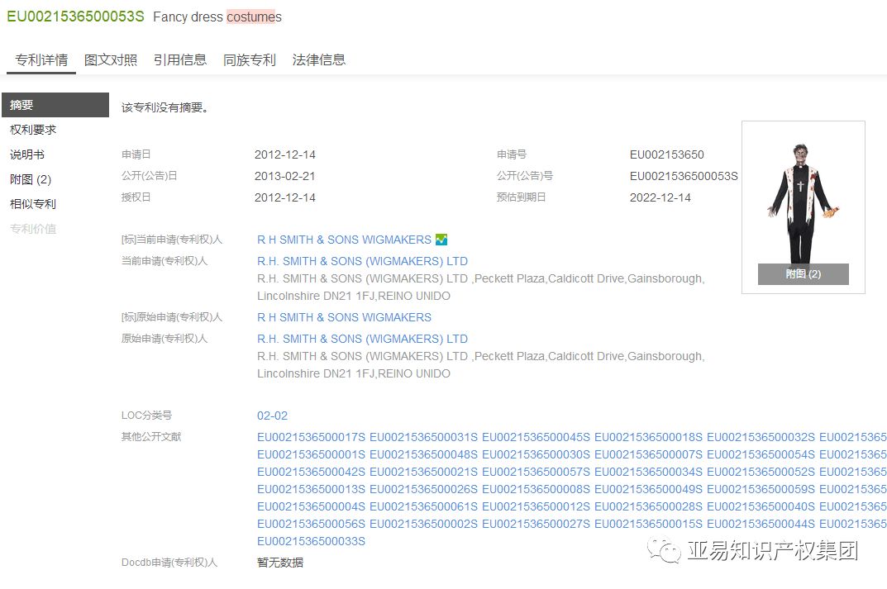Click the patent number title EU0021536500053S

[x=75, y=17]
